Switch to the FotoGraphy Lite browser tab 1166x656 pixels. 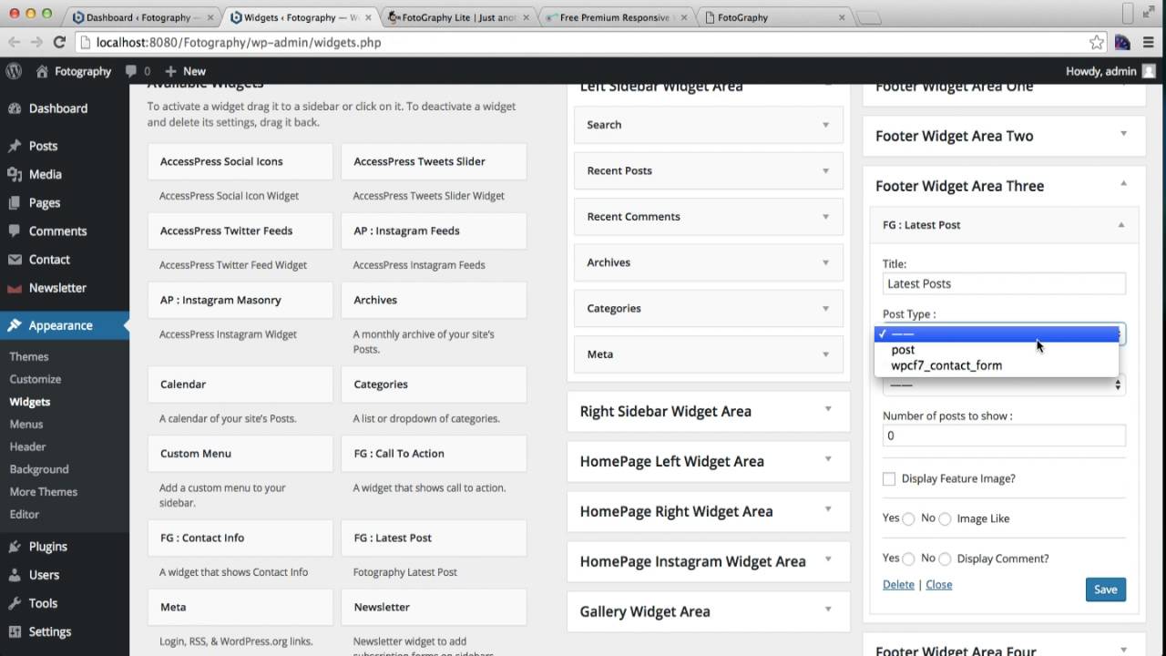[458, 17]
